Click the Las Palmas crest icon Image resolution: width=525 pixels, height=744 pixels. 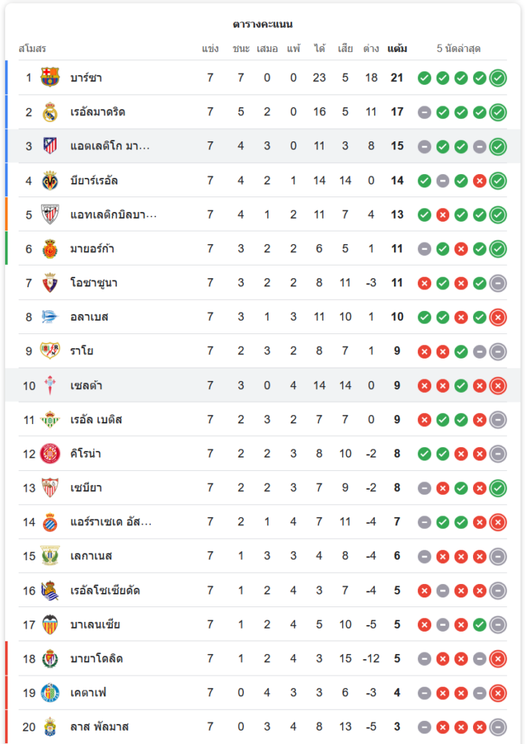50,727
